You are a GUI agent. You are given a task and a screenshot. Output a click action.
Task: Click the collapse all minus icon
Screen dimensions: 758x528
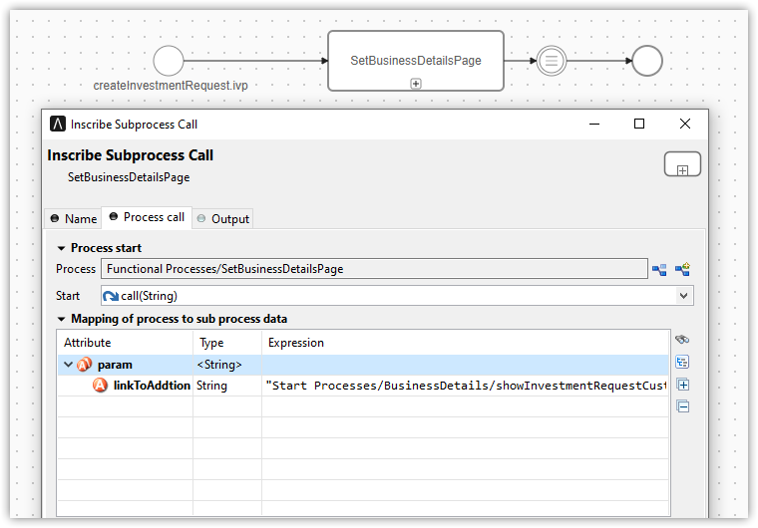tap(683, 406)
